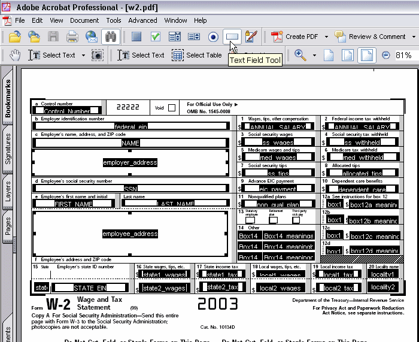This screenshot has width=419, height=342.
Task: Open the Help menu
Action: [x=200, y=20]
